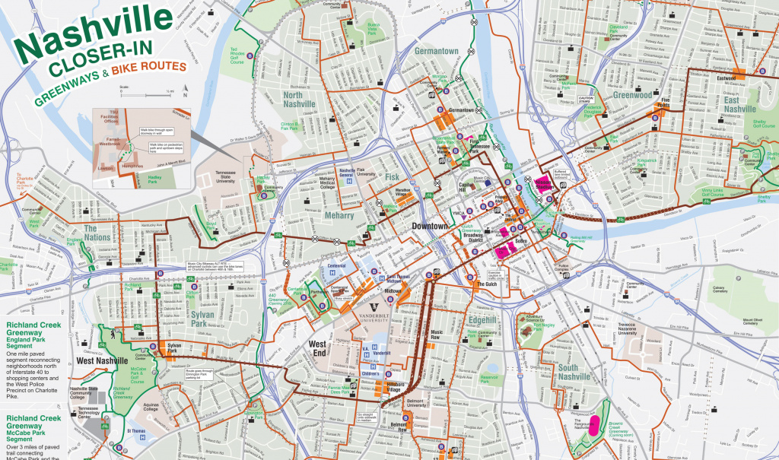The width and height of the screenshot is (779, 460).
Task: Click the purple YMCA triangle marker
Action: click(x=463, y=218)
